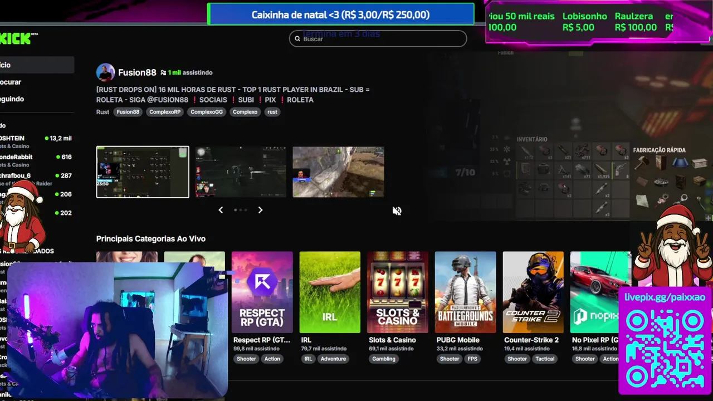Open sidebar channel with 287 viewers

(x=37, y=179)
